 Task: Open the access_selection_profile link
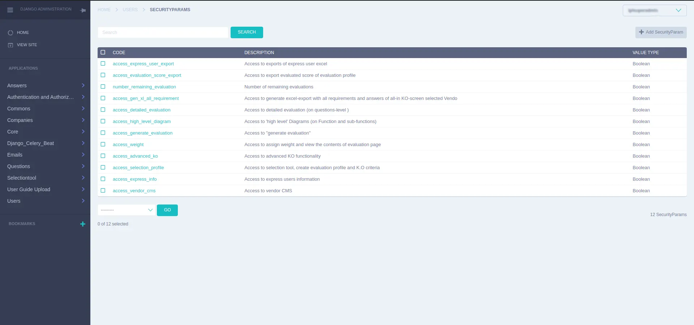click(x=138, y=168)
